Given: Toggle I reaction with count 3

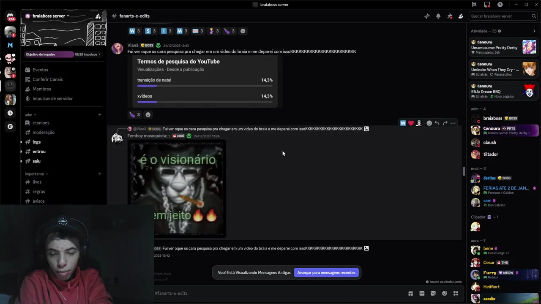Looking at the screenshot, I should point(166,31).
